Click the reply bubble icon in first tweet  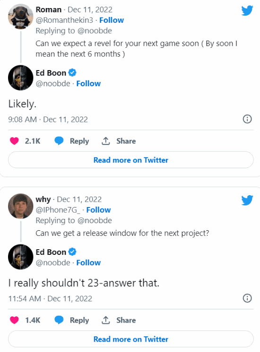point(59,141)
